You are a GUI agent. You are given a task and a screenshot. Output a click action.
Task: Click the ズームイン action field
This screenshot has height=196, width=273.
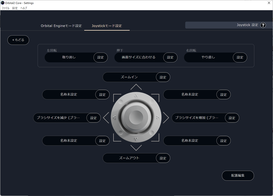click(129, 77)
